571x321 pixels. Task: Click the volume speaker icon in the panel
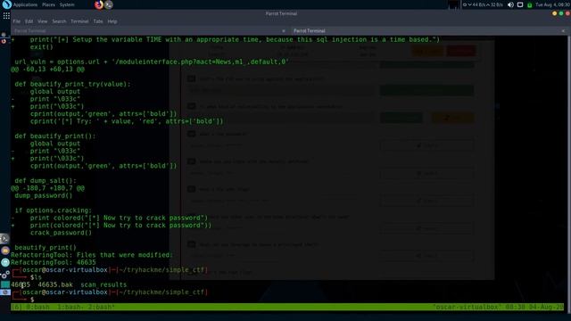[x=510, y=4]
